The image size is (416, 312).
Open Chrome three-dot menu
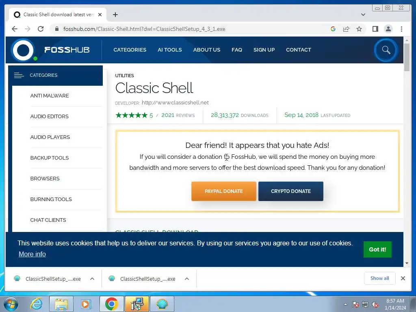coord(401,29)
